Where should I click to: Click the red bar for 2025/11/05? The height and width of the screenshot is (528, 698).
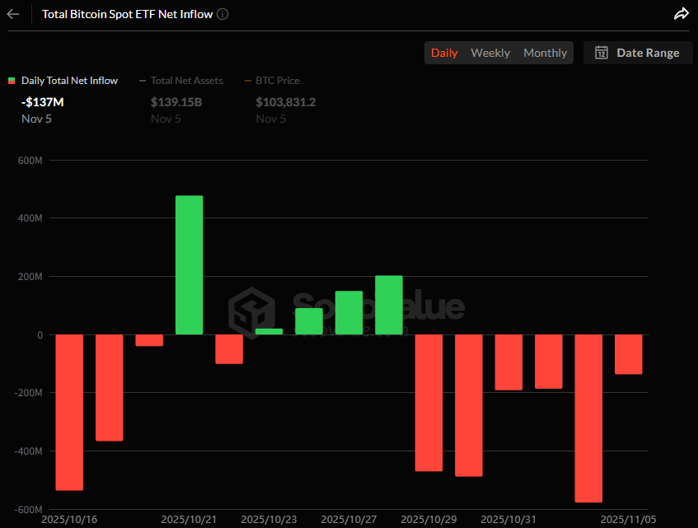[628, 354]
